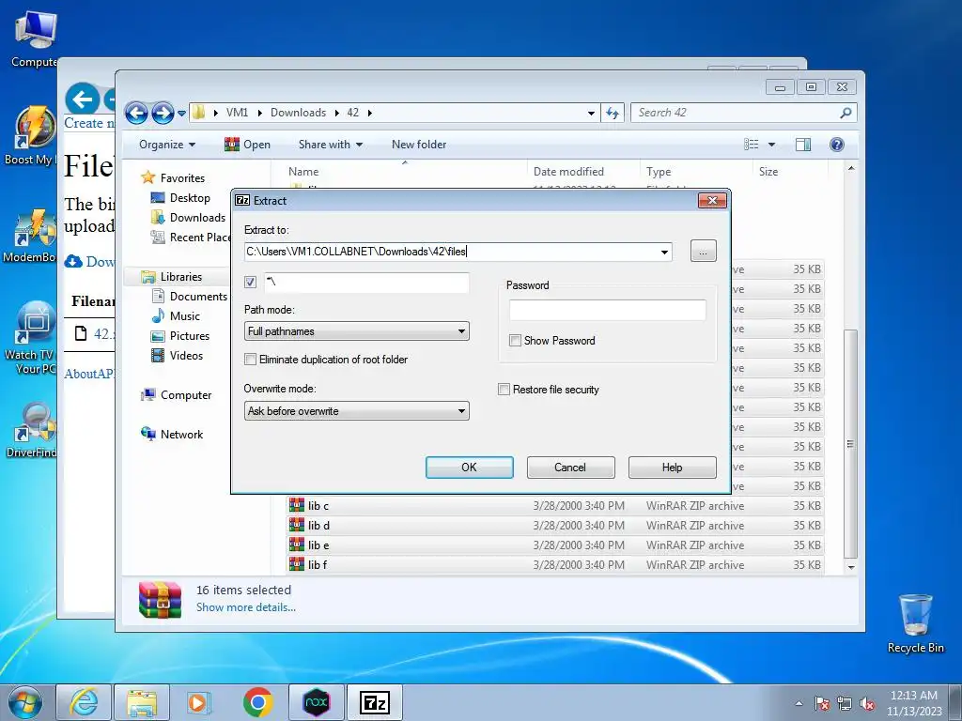Browse for extract folder with ellipsis button

703,251
